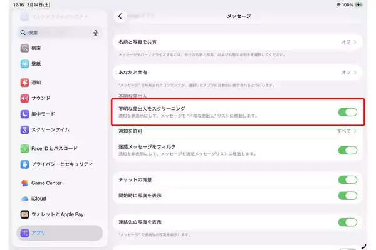
Task: Open スクリーンタイム hourglass icon
Action: pyautogui.click(x=24, y=129)
